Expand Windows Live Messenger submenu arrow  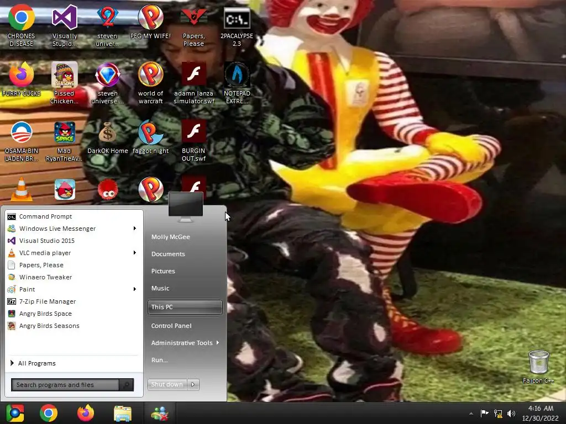[135, 228]
